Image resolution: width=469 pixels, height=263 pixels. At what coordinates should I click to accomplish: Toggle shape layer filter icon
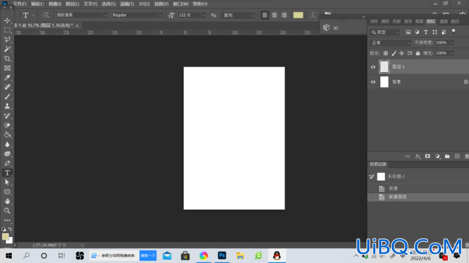[434, 33]
